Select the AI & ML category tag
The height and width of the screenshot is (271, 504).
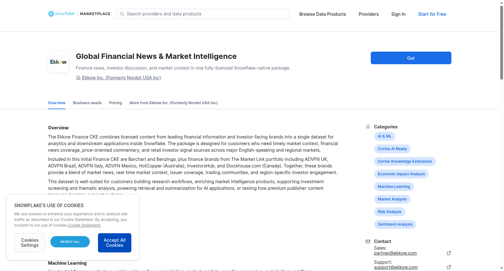point(385,136)
